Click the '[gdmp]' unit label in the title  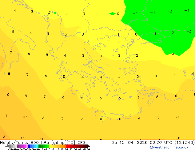[x=59, y=143]
